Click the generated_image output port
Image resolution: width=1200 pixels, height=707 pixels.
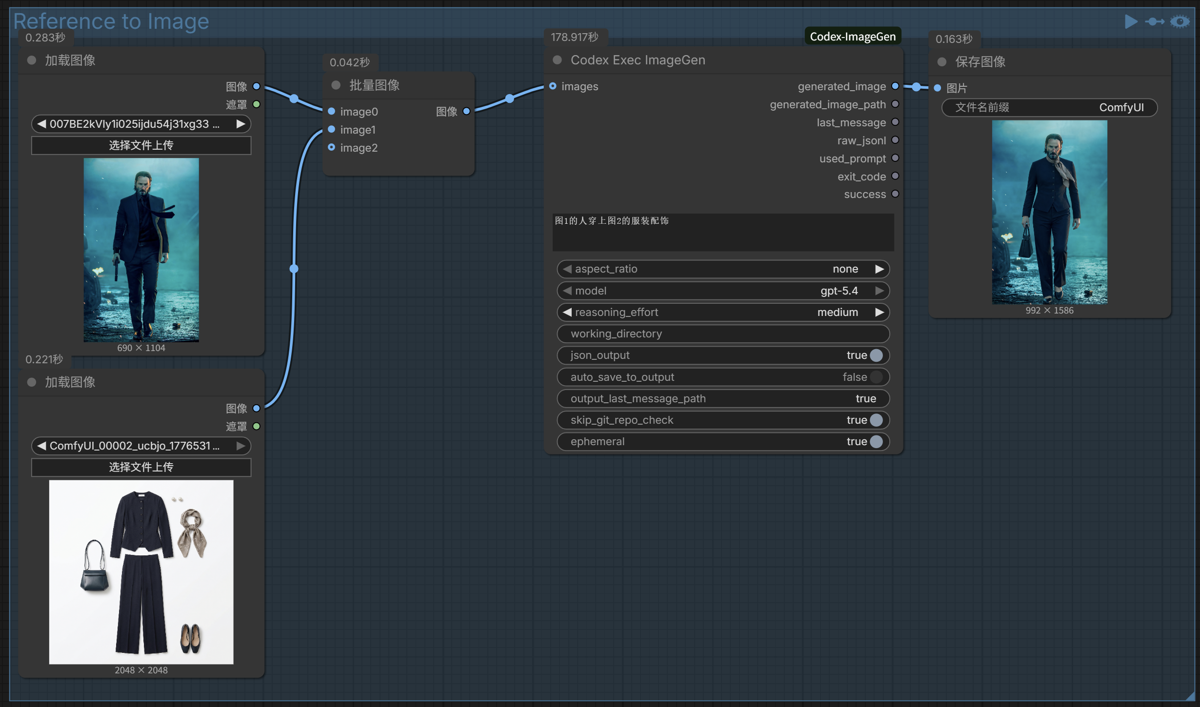tap(895, 86)
